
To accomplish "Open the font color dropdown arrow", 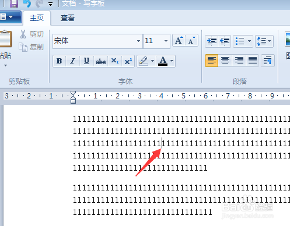I will pyautogui.click(x=172, y=61).
